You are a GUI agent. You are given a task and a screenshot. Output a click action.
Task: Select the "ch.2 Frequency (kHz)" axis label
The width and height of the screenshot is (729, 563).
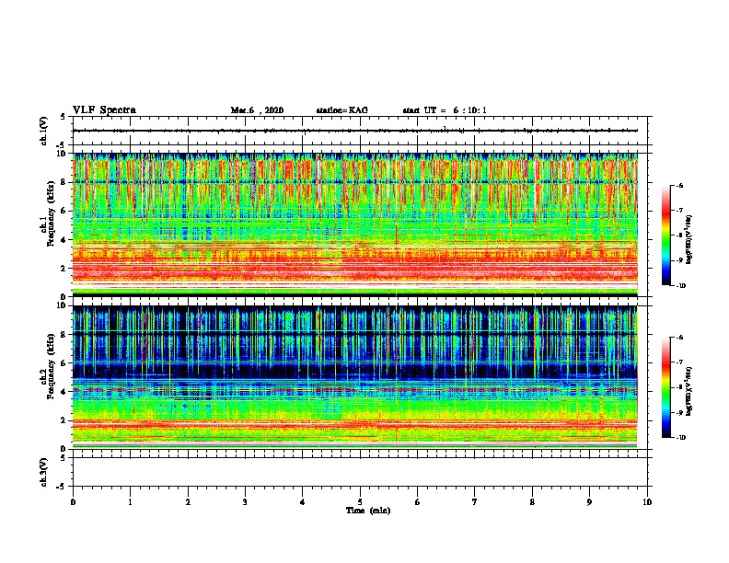click(48, 366)
